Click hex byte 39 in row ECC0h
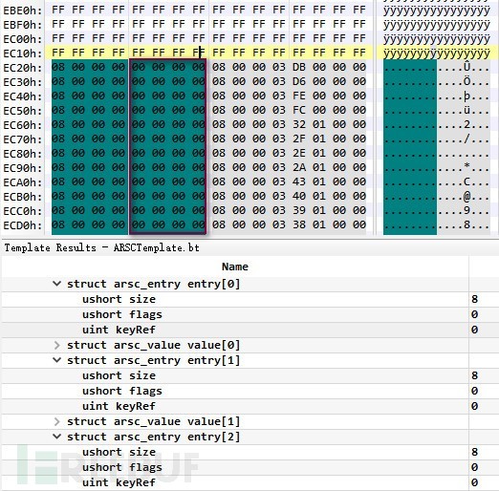Image resolution: width=499 pixels, height=491 pixels. [x=299, y=210]
